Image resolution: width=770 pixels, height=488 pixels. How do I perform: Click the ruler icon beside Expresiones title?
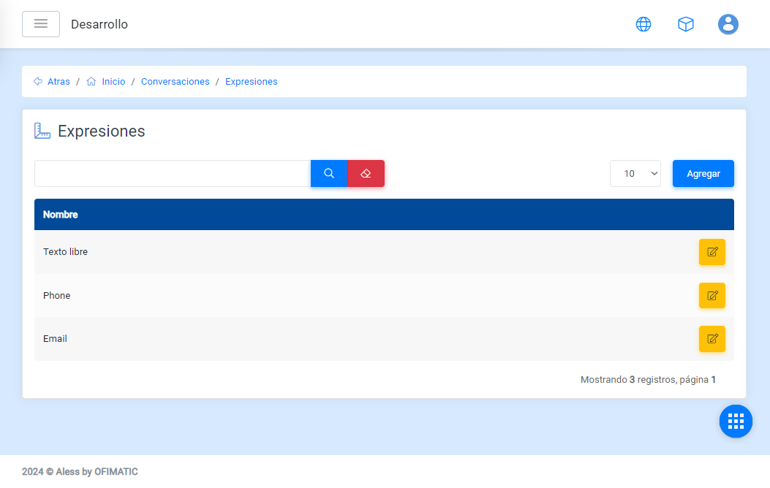click(x=42, y=131)
